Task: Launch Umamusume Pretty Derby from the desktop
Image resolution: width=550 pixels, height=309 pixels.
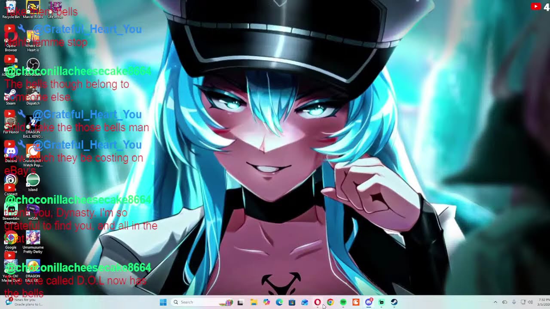Action: 33,242
